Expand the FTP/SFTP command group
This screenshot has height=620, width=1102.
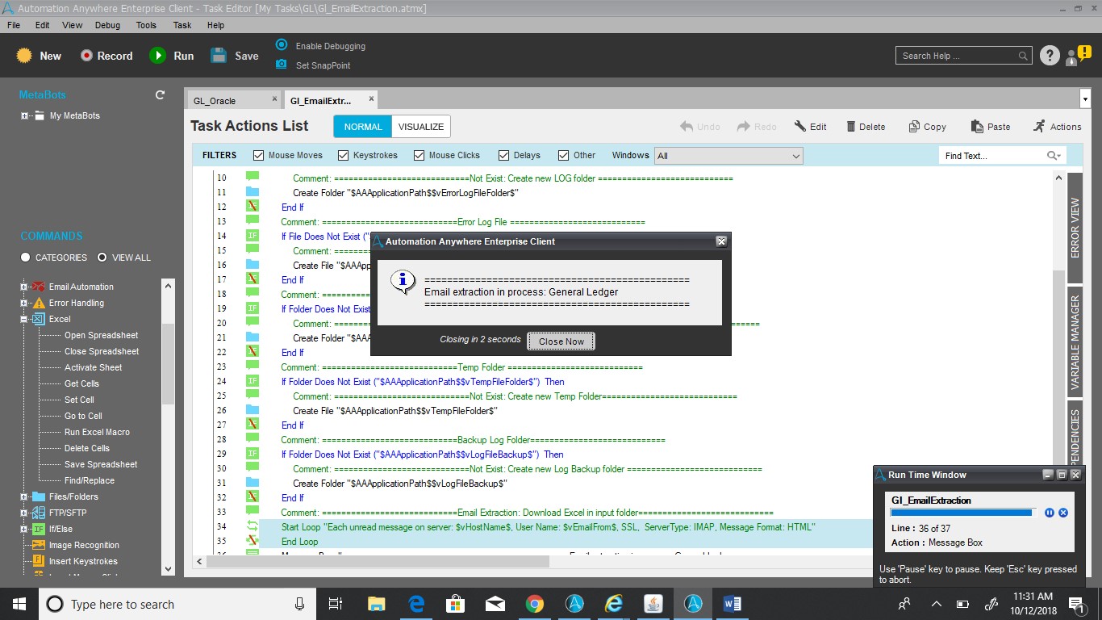pos(25,513)
